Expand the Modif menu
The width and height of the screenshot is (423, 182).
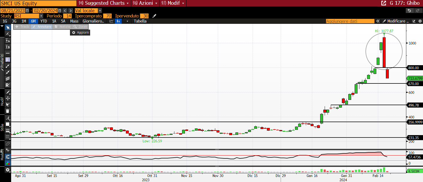(173, 3)
